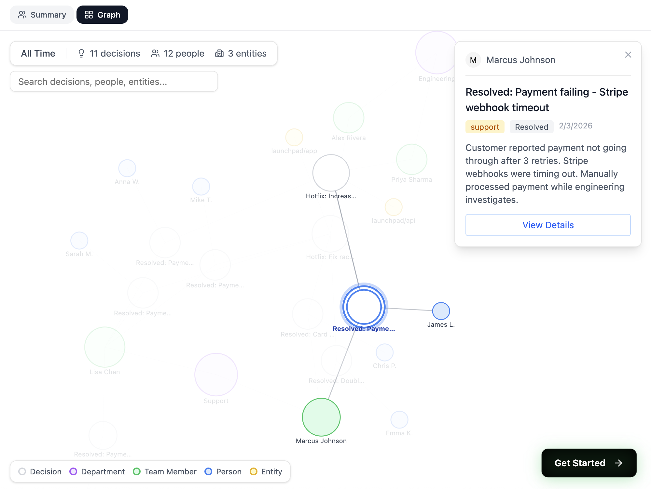This screenshot has width=651, height=489.
Task: Click the View Details button
Action: click(x=548, y=225)
